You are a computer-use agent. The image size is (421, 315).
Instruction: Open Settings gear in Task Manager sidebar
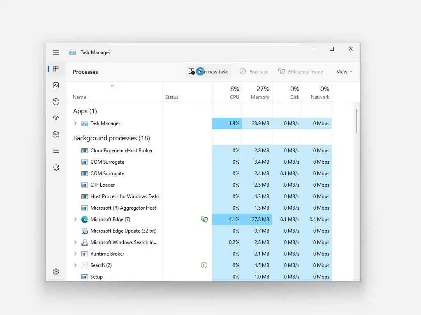tap(56, 272)
